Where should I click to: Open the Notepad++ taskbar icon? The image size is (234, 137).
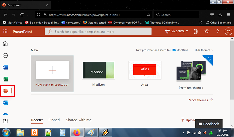tap(48, 133)
